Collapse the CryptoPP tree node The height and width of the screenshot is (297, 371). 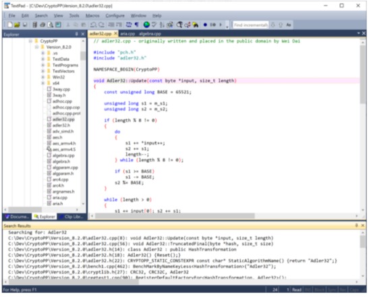pyautogui.click(x=30, y=41)
